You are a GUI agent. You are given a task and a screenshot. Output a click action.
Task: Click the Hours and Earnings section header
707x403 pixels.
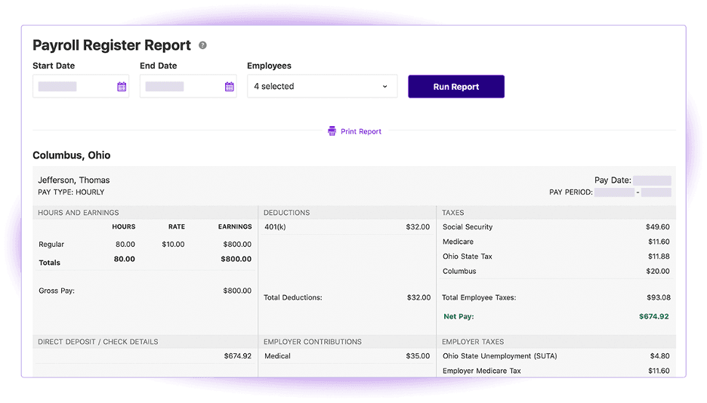coord(79,213)
